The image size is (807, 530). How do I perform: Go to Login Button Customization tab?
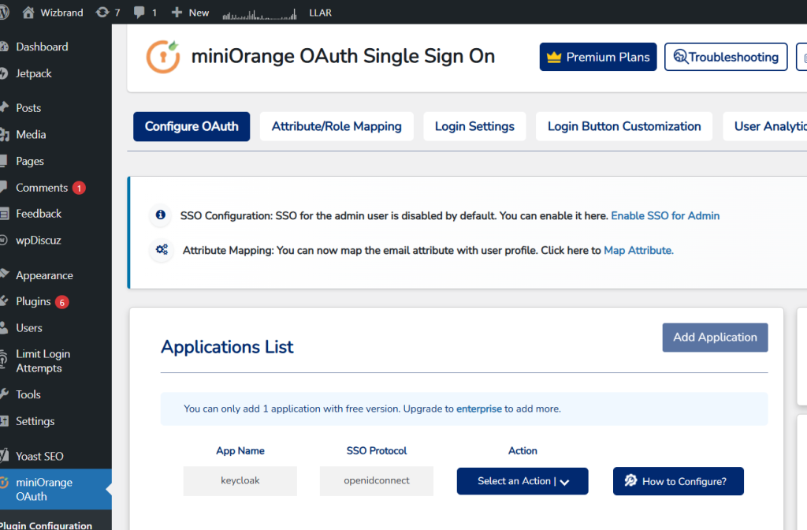pyautogui.click(x=623, y=126)
